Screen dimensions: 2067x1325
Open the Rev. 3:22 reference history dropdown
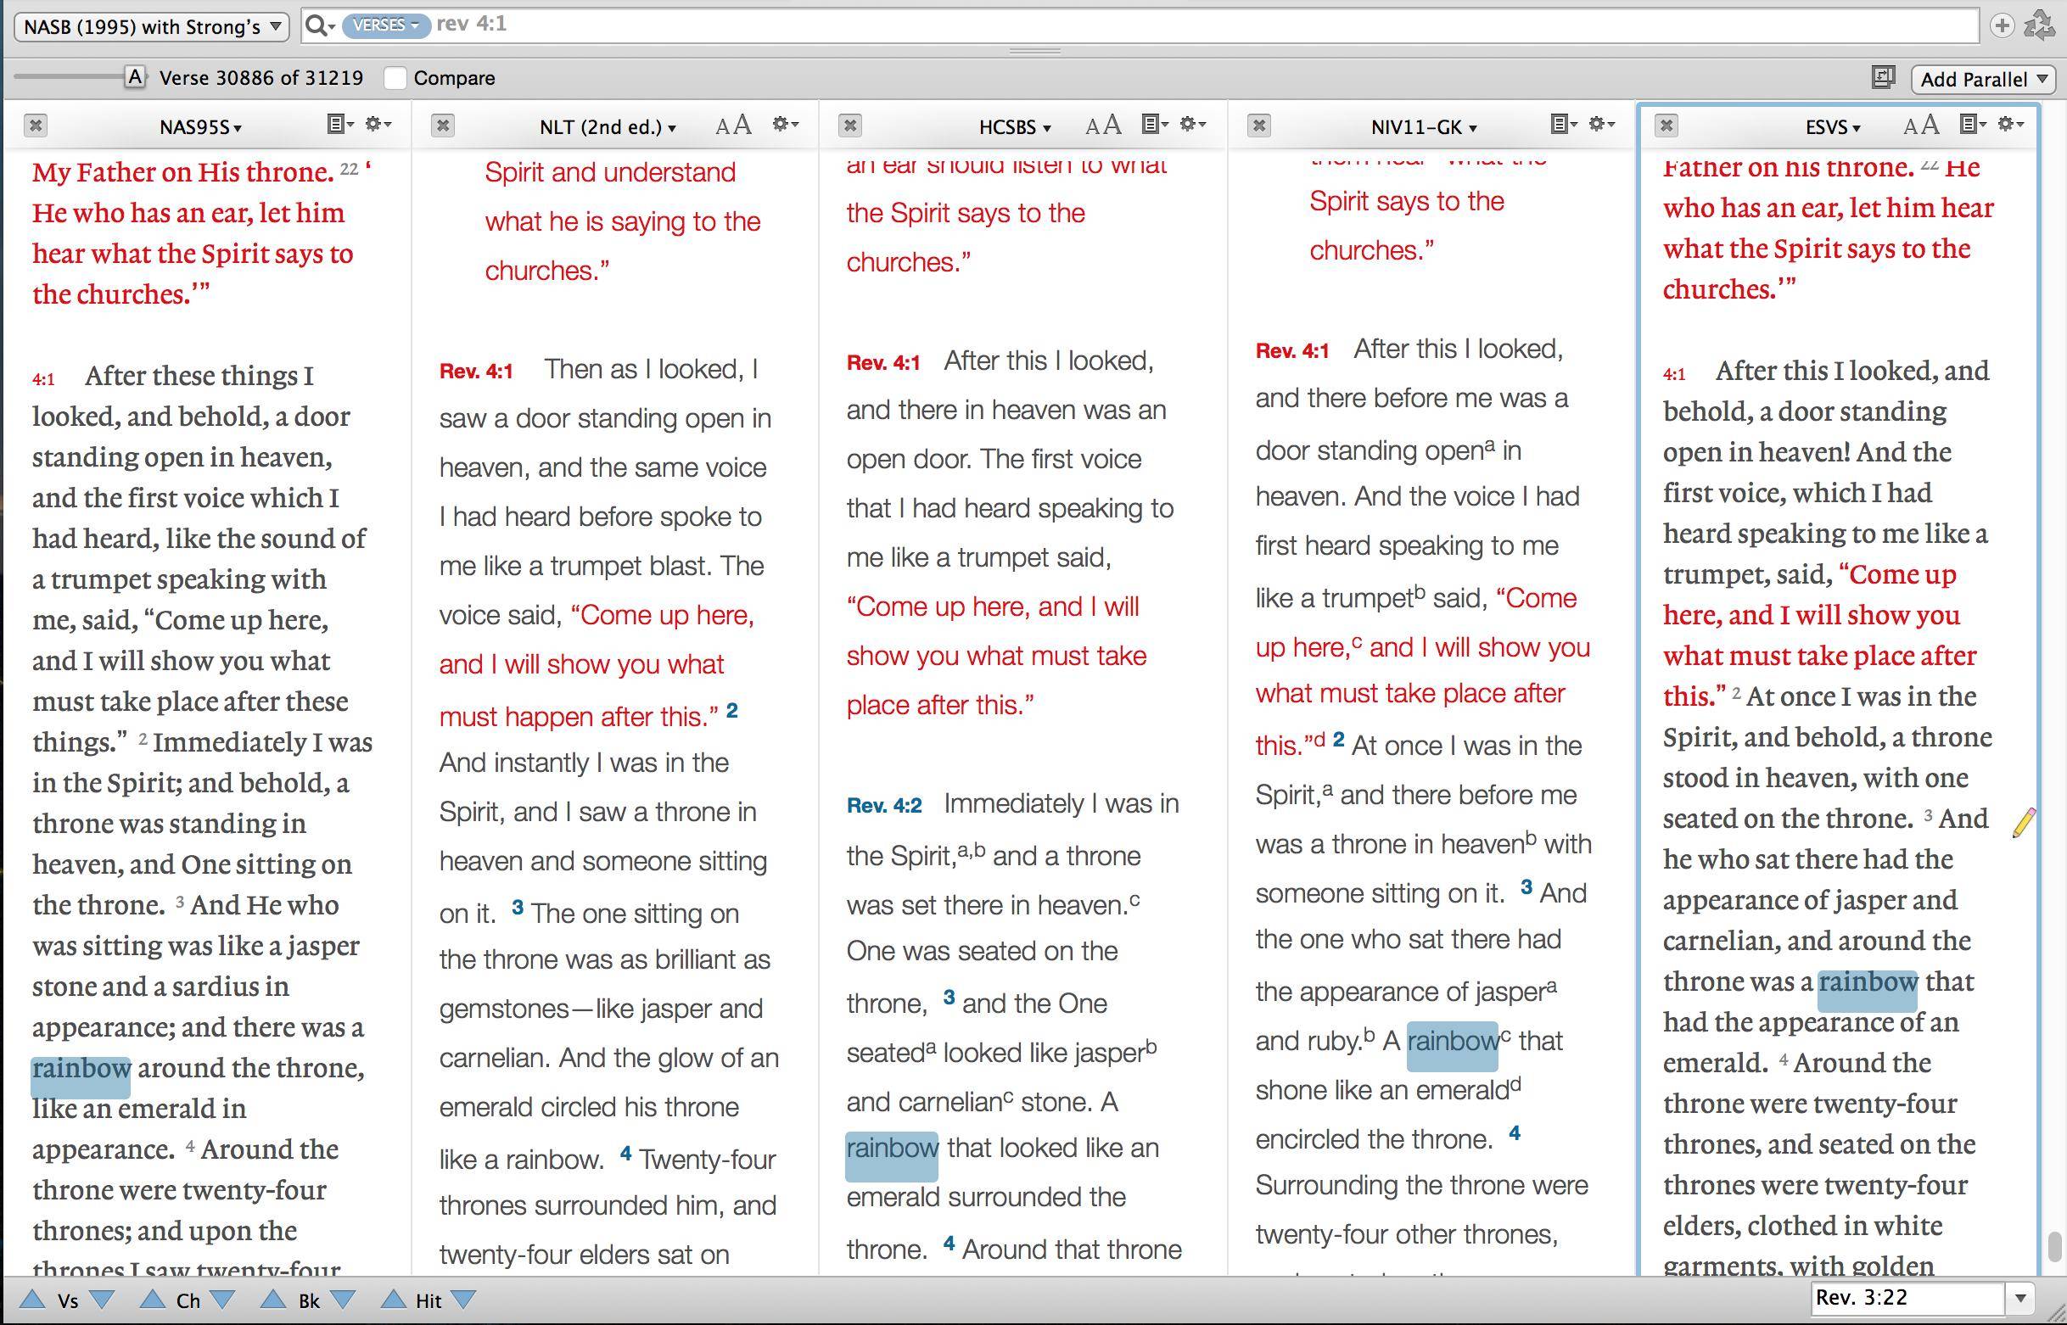point(2020,1298)
